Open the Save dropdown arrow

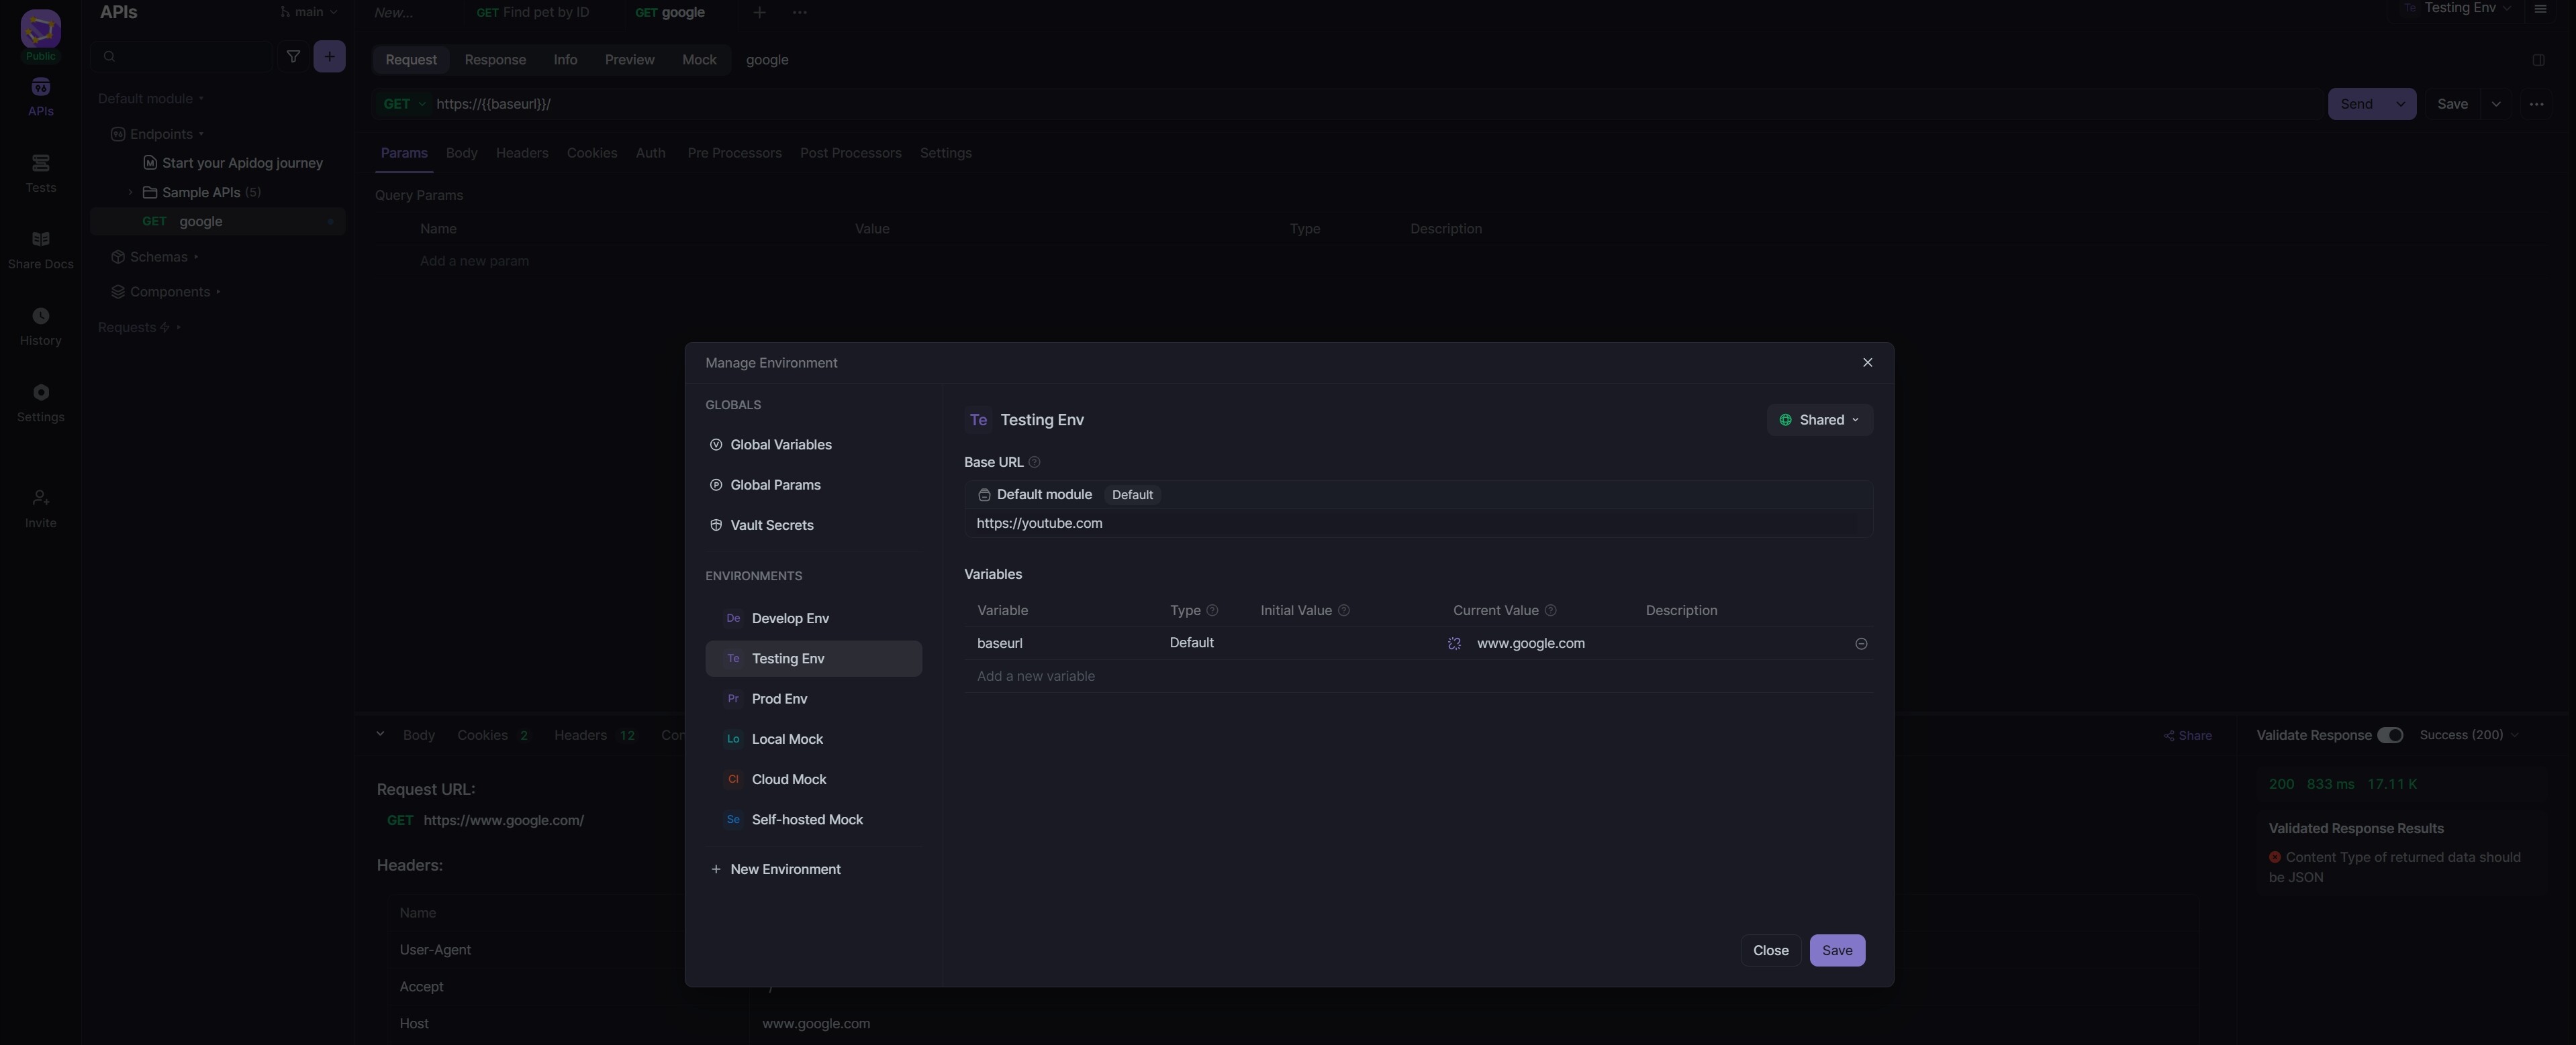tap(2496, 104)
